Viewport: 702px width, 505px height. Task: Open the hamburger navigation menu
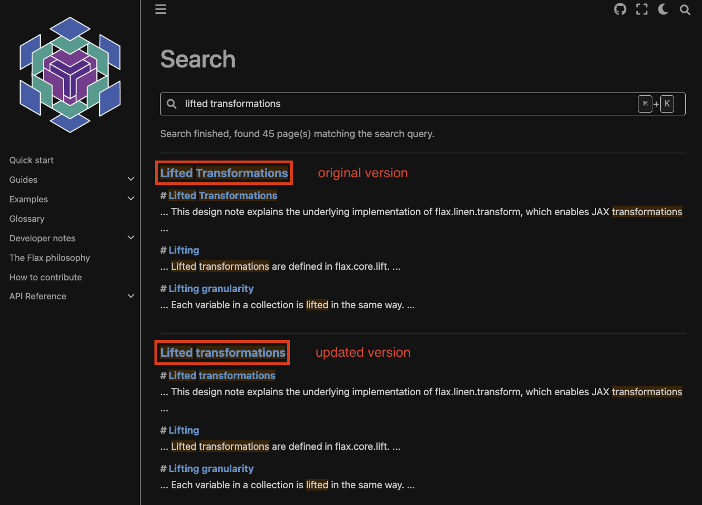coord(161,9)
